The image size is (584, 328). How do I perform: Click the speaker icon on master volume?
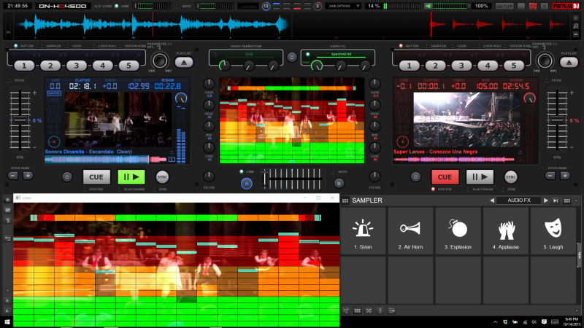pyautogui.click(x=429, y=7)
